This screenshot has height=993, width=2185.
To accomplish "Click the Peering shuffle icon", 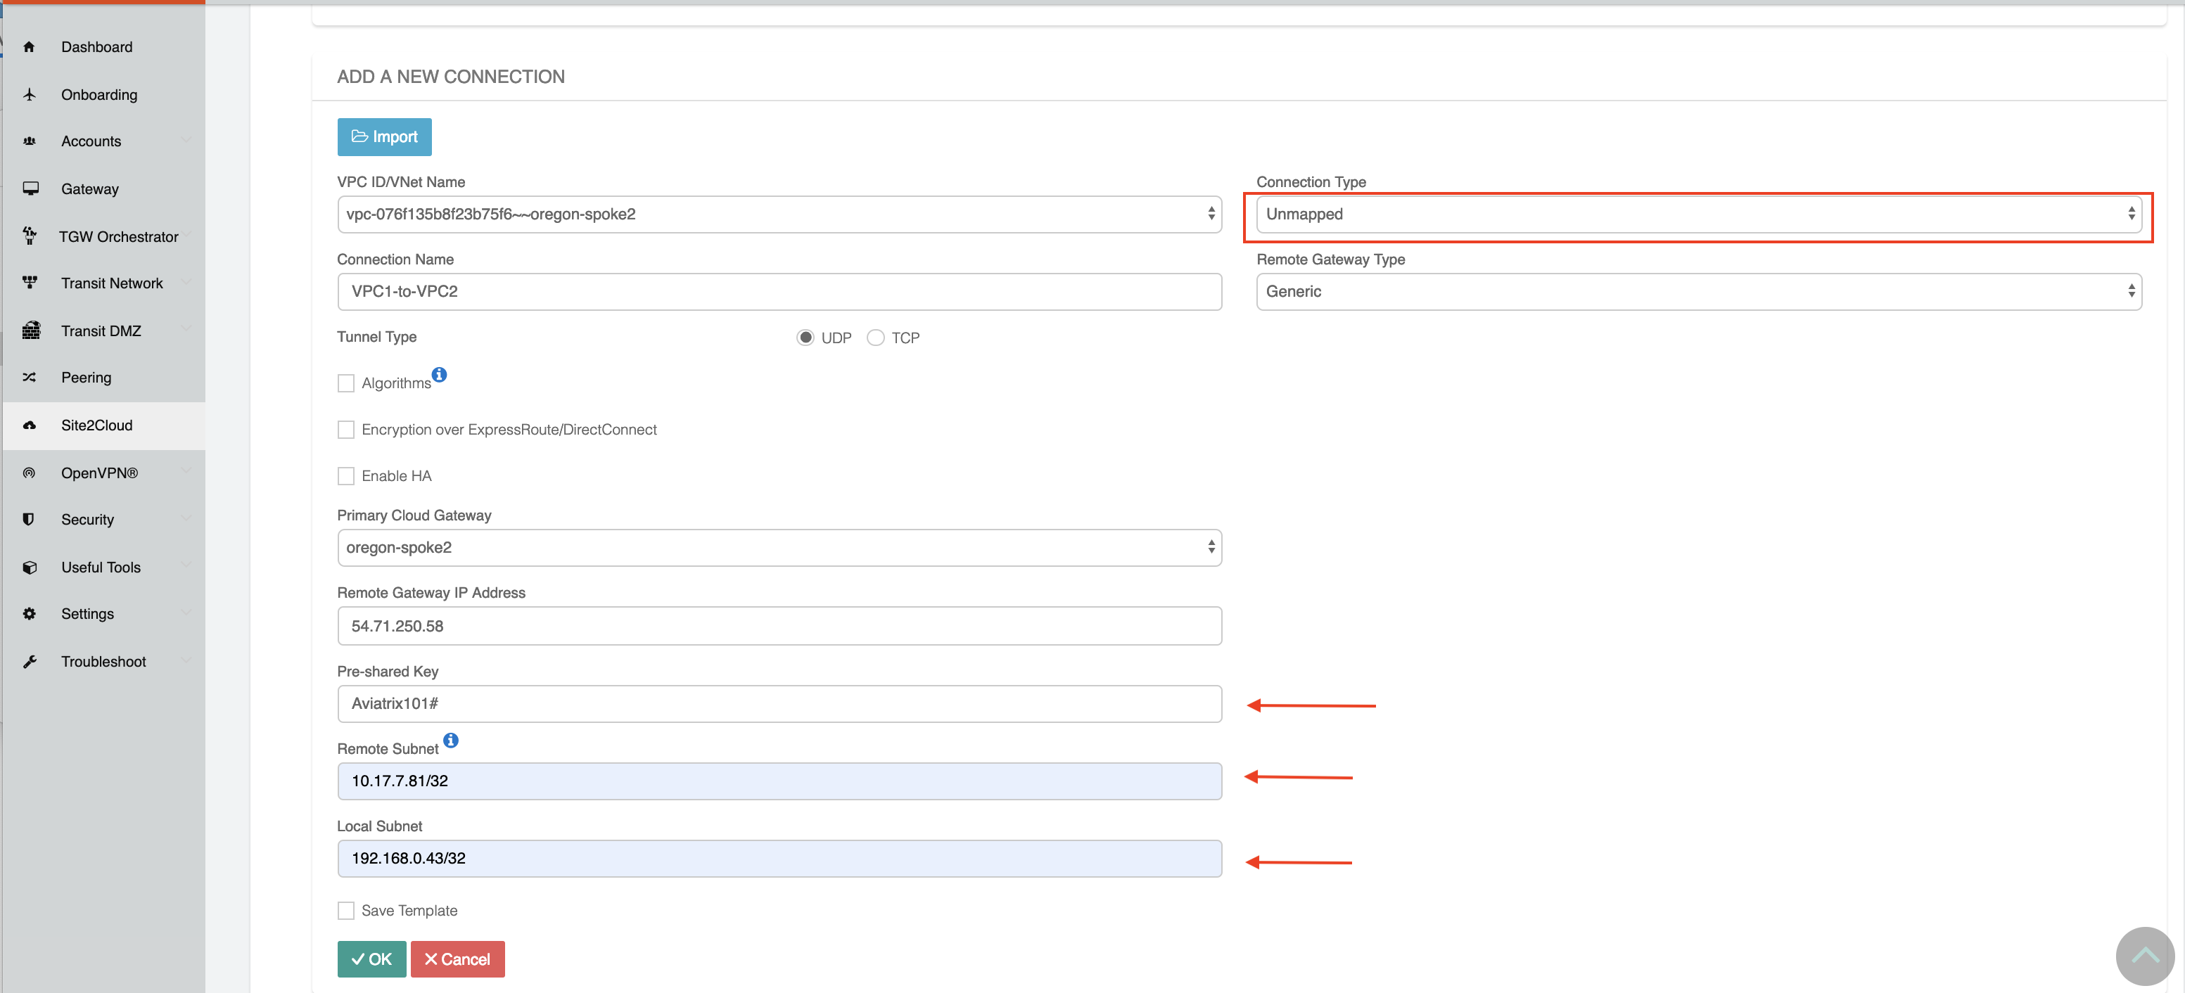I will click(x=29, y=378).
